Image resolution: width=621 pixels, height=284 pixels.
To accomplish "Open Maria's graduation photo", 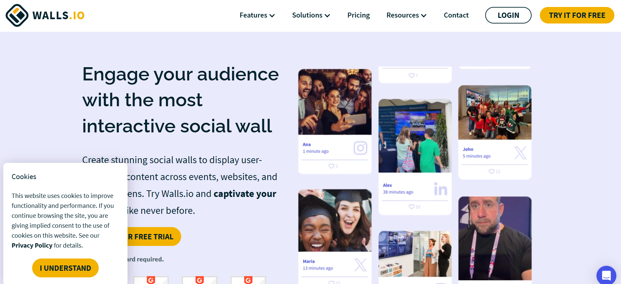I will click(335, 220).
